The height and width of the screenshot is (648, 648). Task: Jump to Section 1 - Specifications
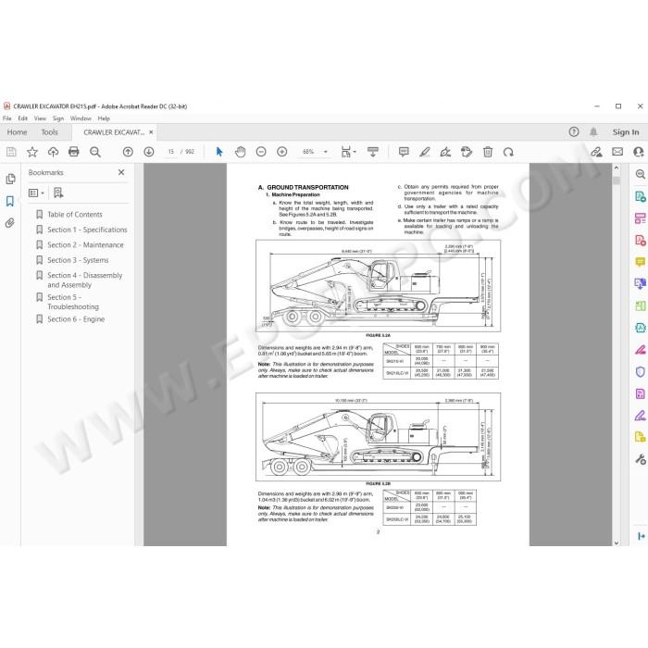pos(87,230)
